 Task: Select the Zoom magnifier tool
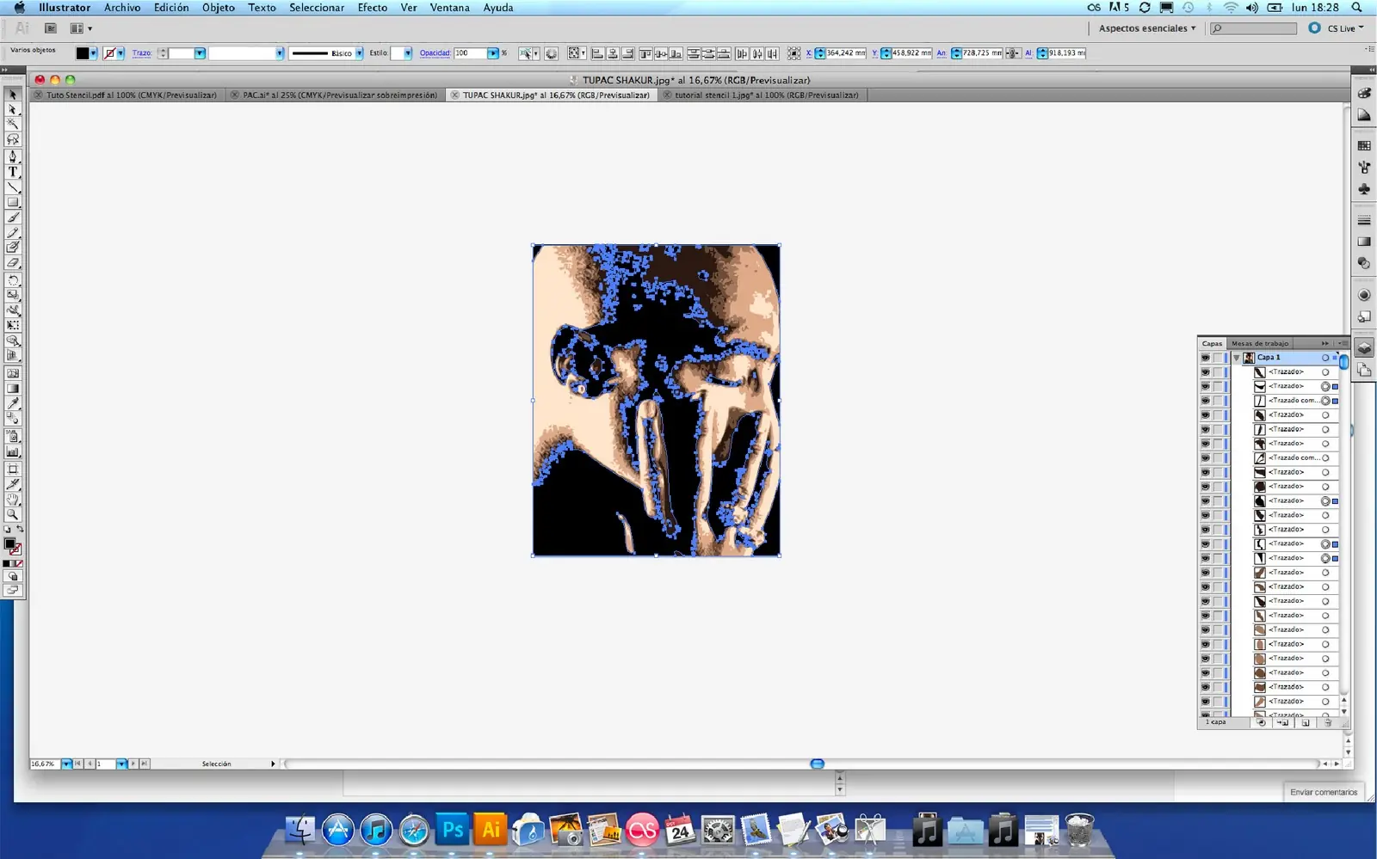[13, 515]
